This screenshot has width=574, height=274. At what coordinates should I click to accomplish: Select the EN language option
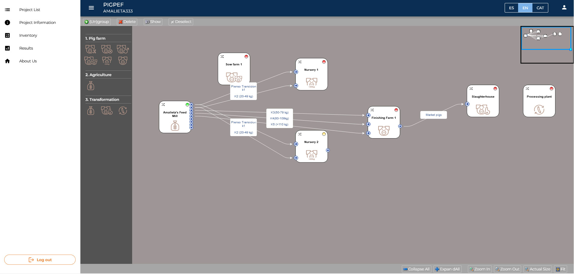[x=525, y=8]
